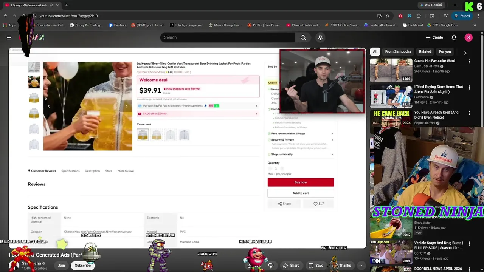Viewport: 484px width, 272px height.
Task: Select the second vest color swatch
Action: (157, 135)
